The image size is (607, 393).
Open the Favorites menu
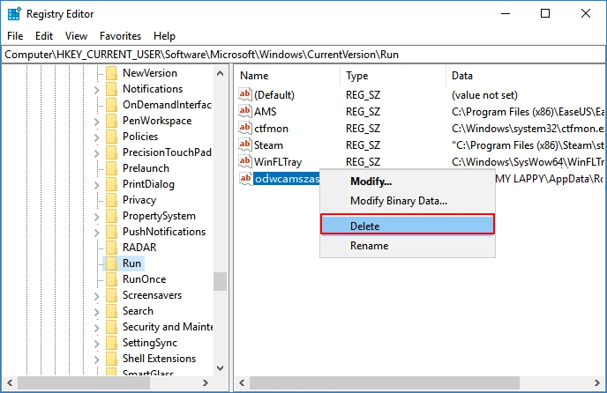[120, 36]
